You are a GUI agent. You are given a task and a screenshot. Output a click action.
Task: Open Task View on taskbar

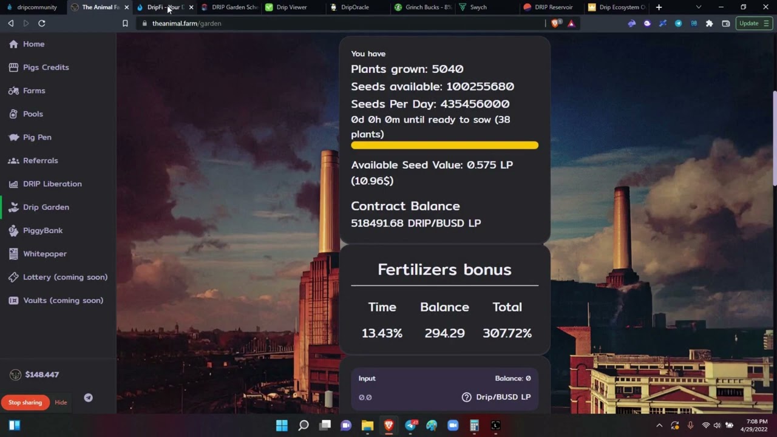(x=325, y=425)
